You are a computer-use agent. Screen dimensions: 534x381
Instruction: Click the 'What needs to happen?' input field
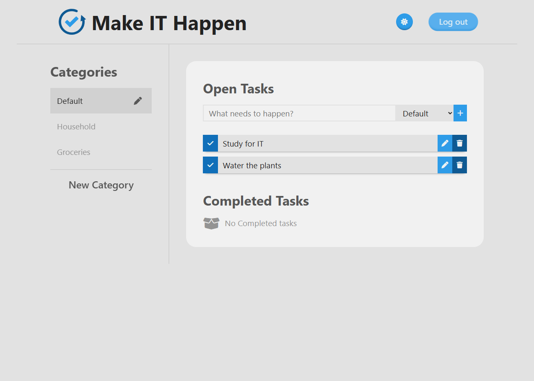(x=299, y=113)
